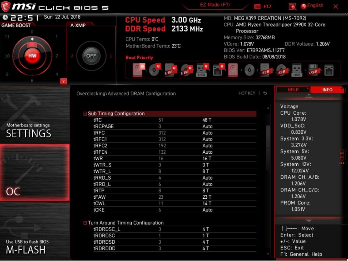Switch to the INFO tab

point(327,90)
